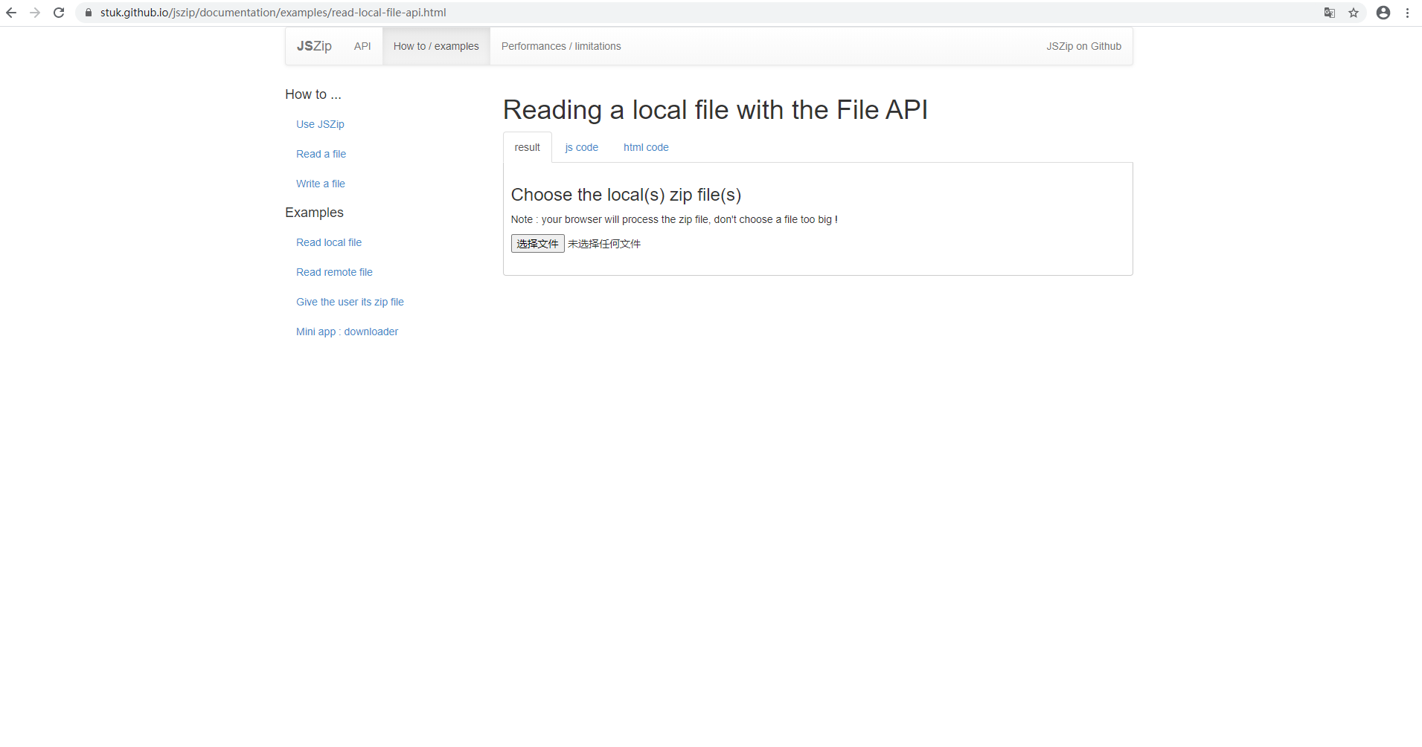The image size is (1422, 747).
Task: Switch to the html code tab
Action: click(646, 147)
